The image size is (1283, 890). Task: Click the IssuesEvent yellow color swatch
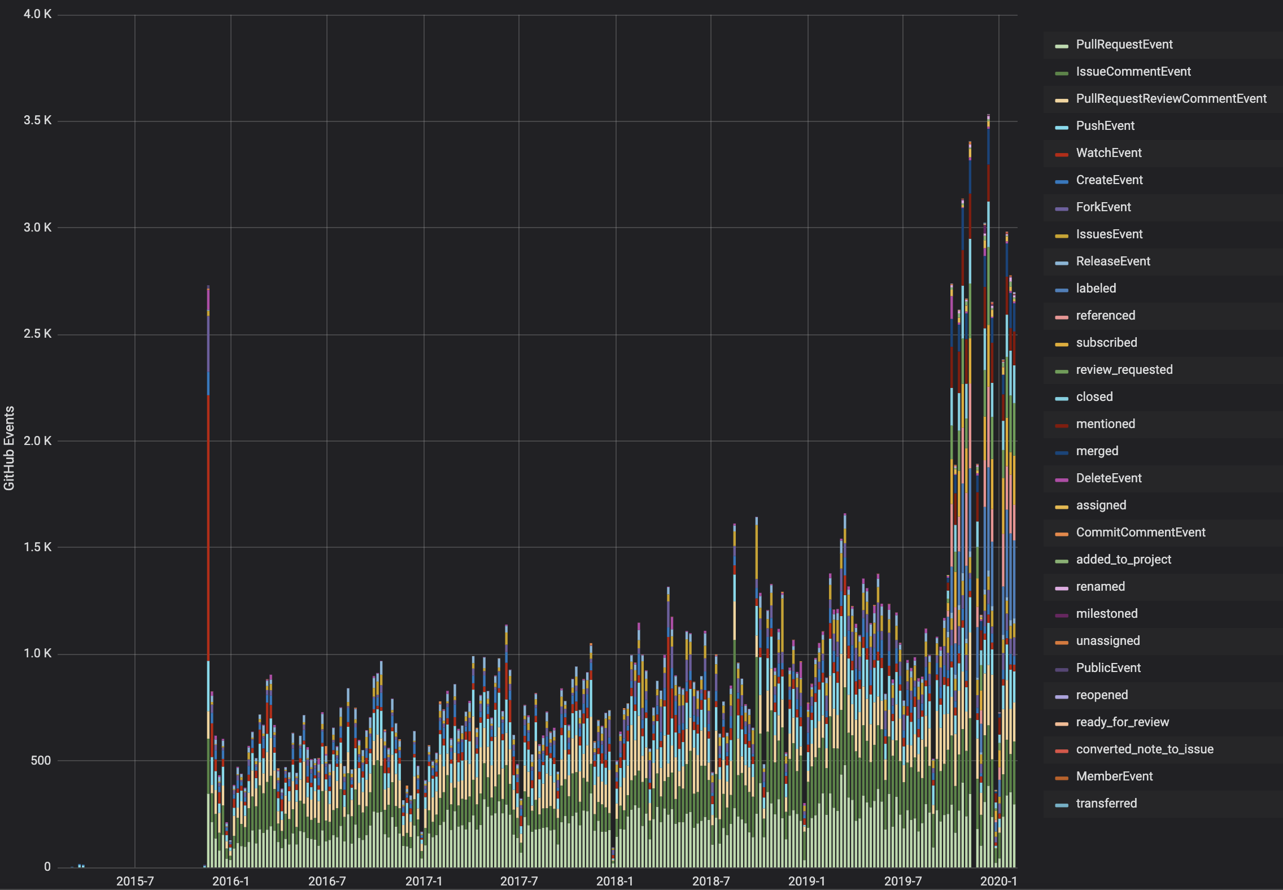point(1062,235)
